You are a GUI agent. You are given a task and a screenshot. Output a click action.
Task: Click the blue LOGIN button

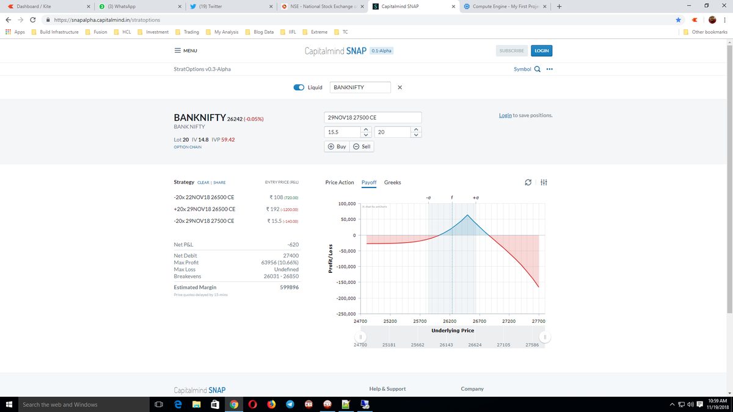pos(542,51)
